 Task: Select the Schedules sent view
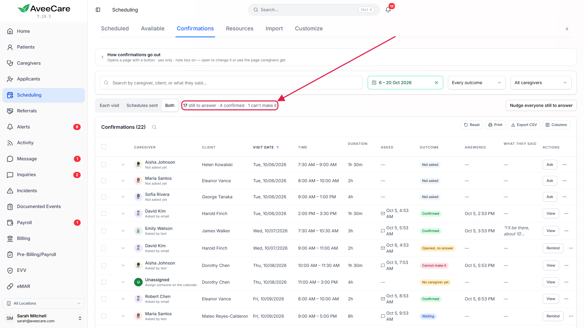pyautogui.click(x=142, y=105)
